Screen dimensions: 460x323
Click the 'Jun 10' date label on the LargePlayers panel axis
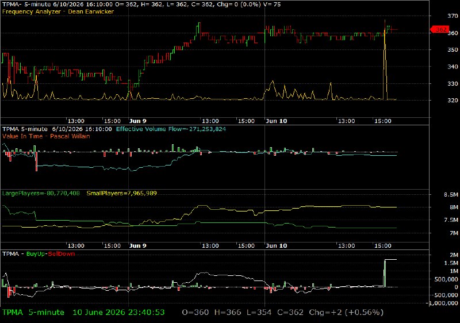coord(276,245)
